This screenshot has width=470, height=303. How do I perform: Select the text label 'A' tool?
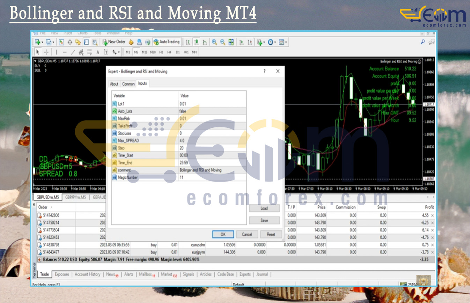[98, 52]
